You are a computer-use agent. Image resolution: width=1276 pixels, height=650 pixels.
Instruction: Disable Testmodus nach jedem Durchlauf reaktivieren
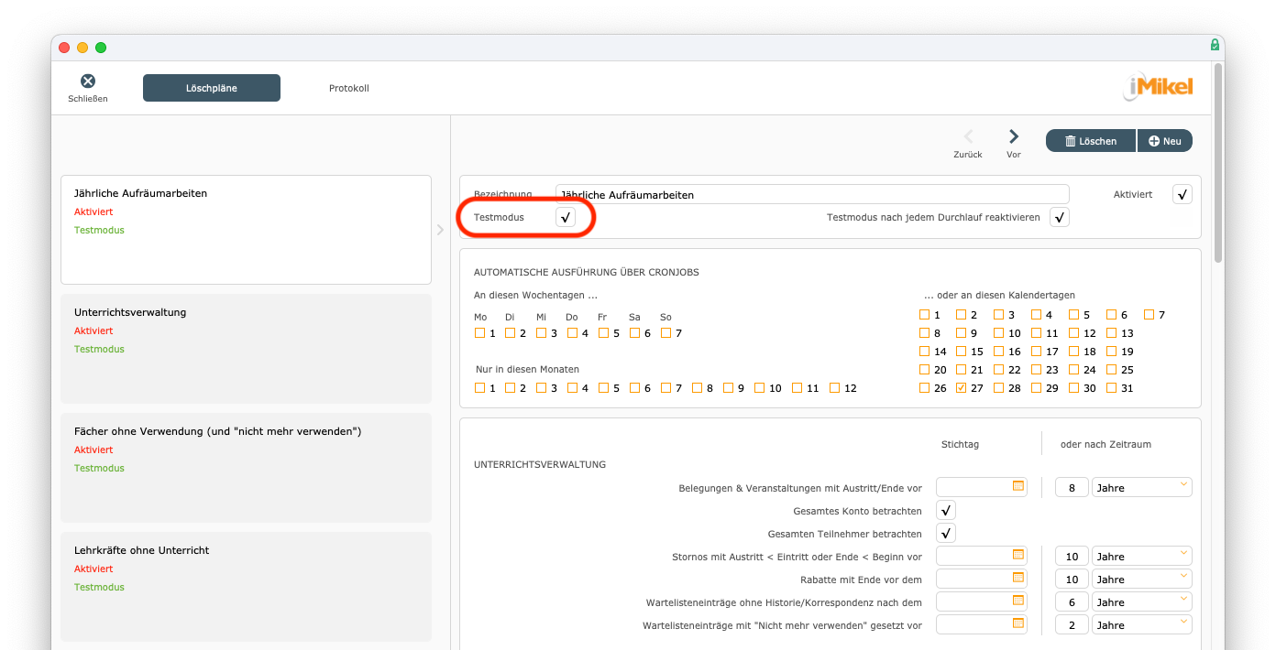(1059, 217)
